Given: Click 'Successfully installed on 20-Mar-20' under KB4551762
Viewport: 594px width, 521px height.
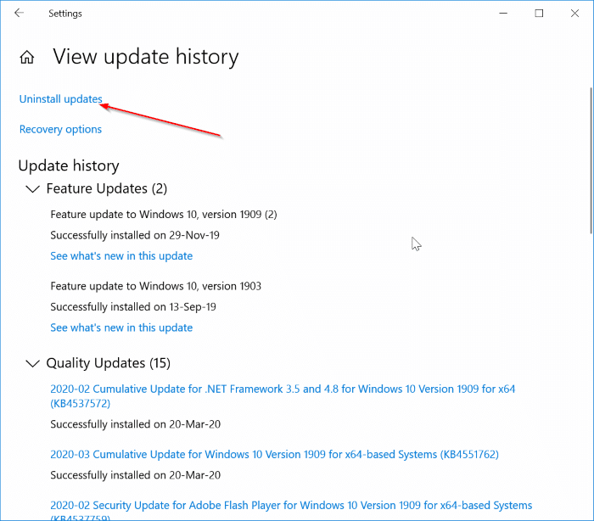Looking at the screenshot, I should click(135, 475).
